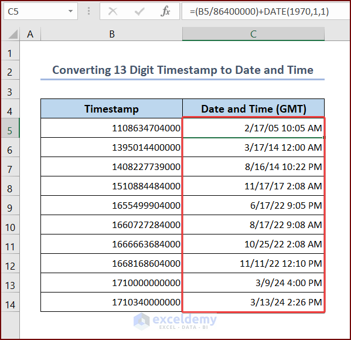Select row 4 header
Viewport: 351px width, 340px height.
(x=10, y=108)
